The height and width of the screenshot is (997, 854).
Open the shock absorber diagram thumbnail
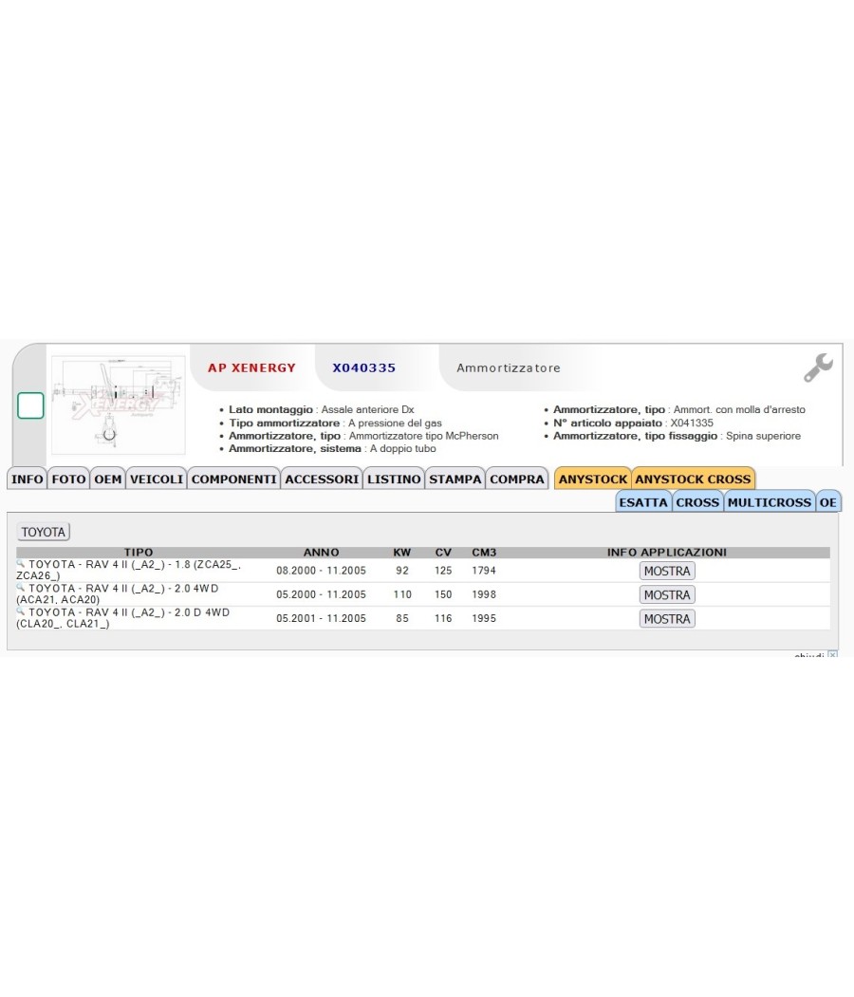[119, 405]
